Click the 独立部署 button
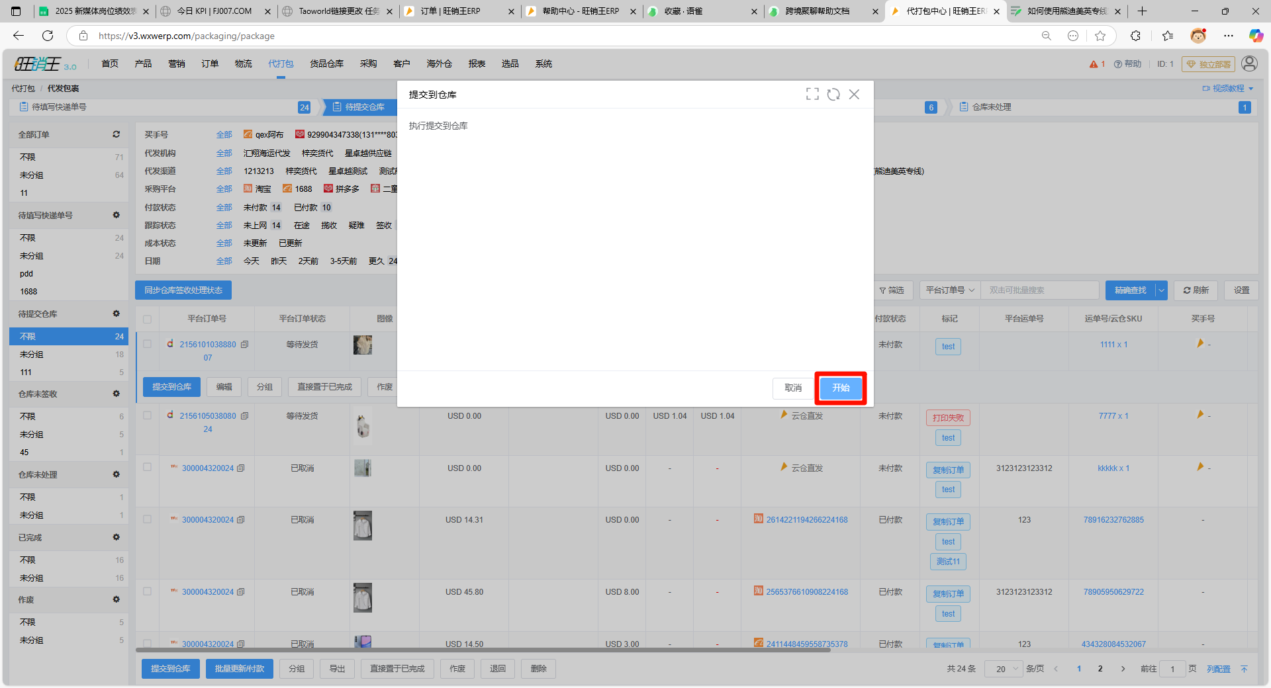The height and width of the screenshot is (688, 1271). point(1209,64)
